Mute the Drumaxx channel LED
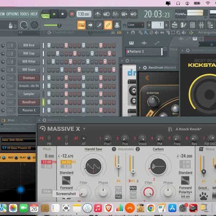 tap(3, 78)
